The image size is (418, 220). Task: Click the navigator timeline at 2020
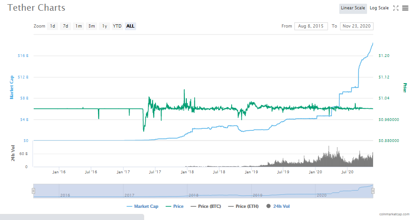[322, 195]
